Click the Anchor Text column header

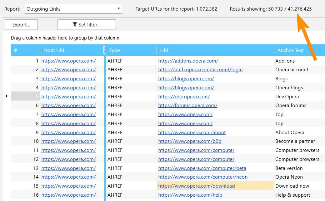299,50
